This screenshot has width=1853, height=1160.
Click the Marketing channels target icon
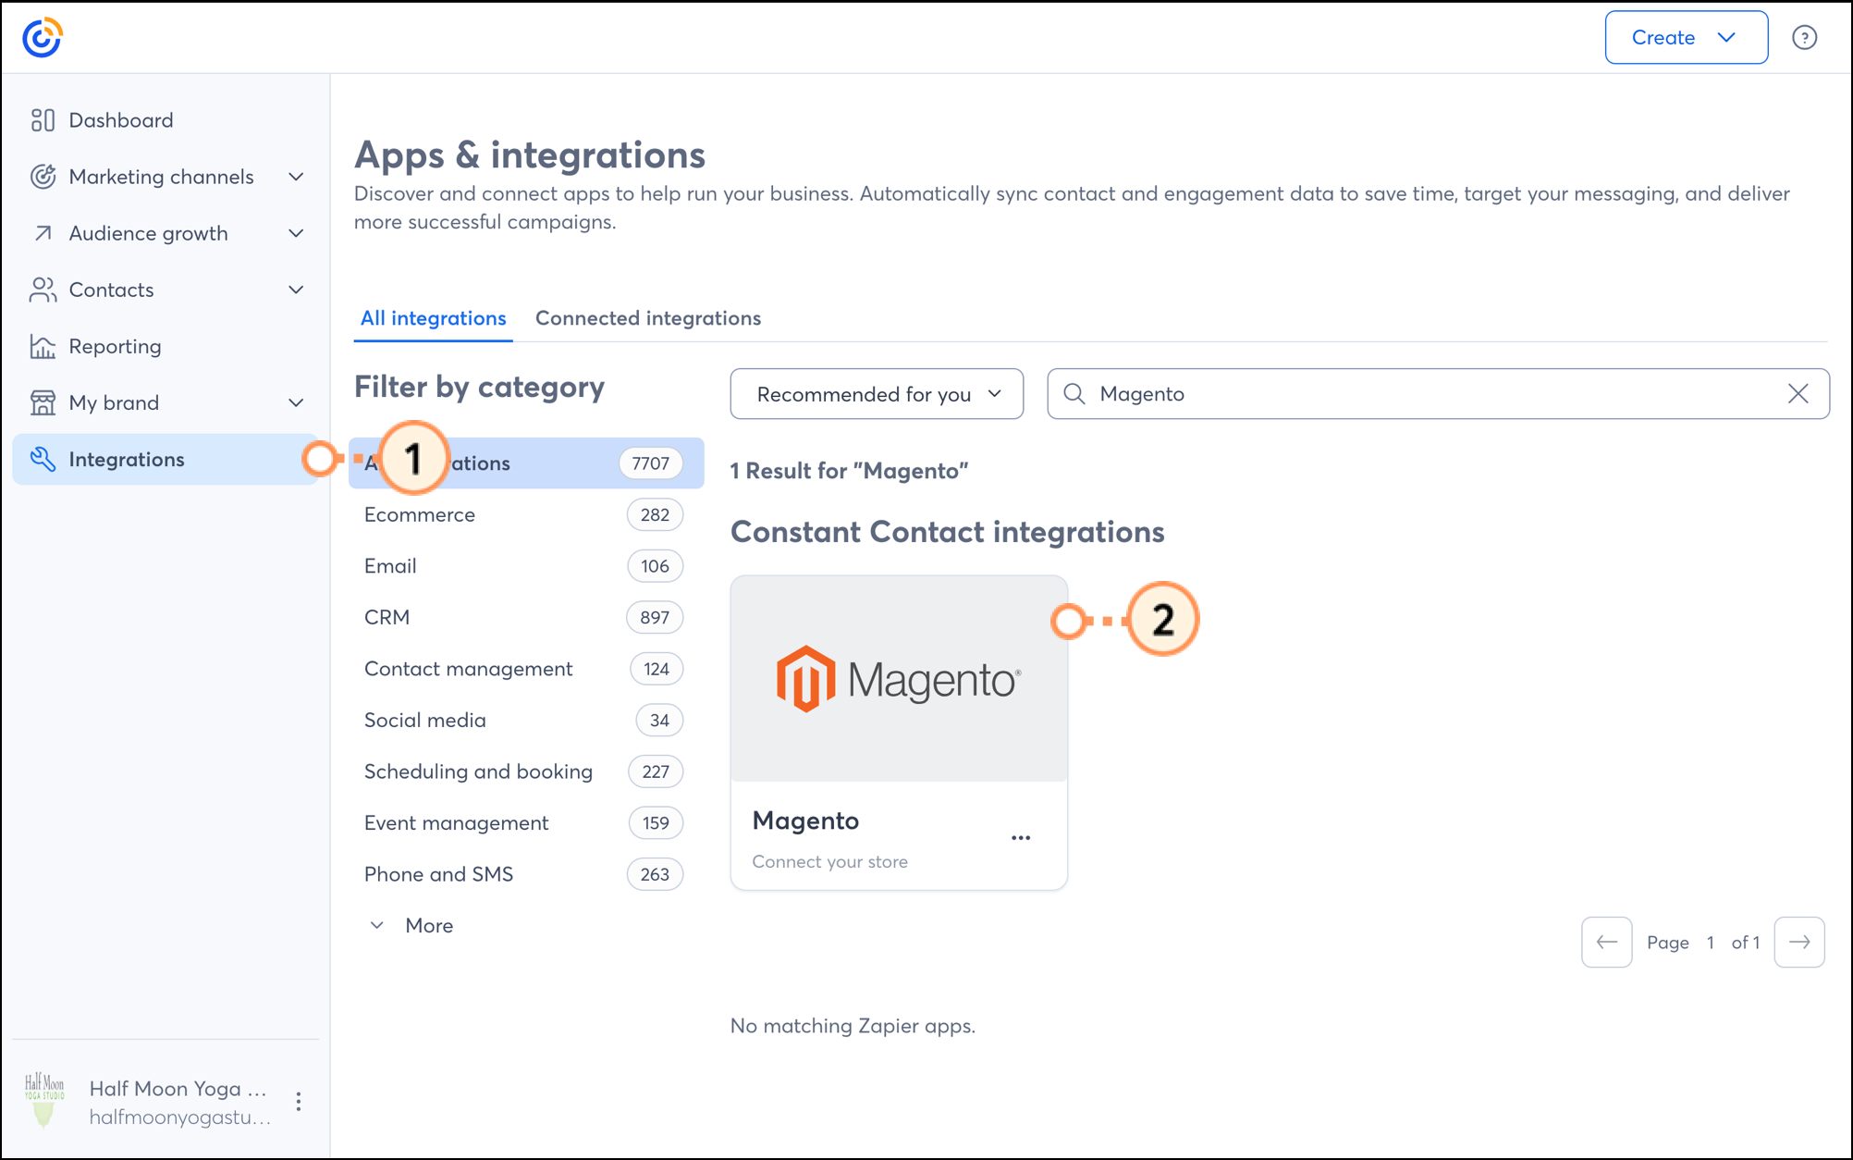pos(43,177)
